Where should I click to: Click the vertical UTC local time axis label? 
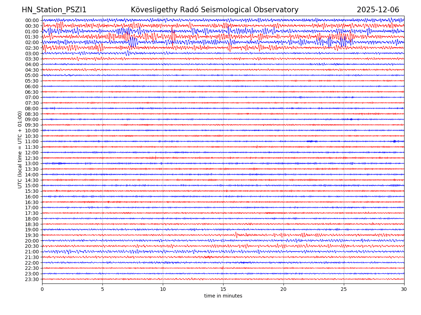tap(20, 149)
